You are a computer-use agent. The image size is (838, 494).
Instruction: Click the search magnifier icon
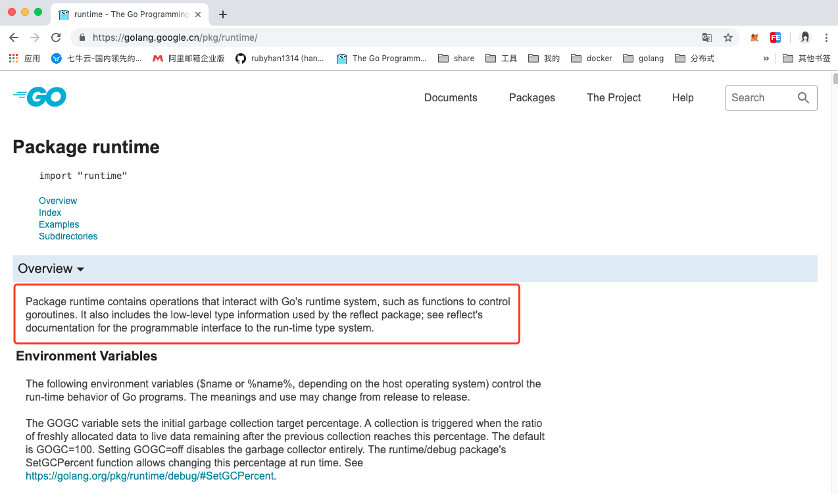tap(803, 98)
